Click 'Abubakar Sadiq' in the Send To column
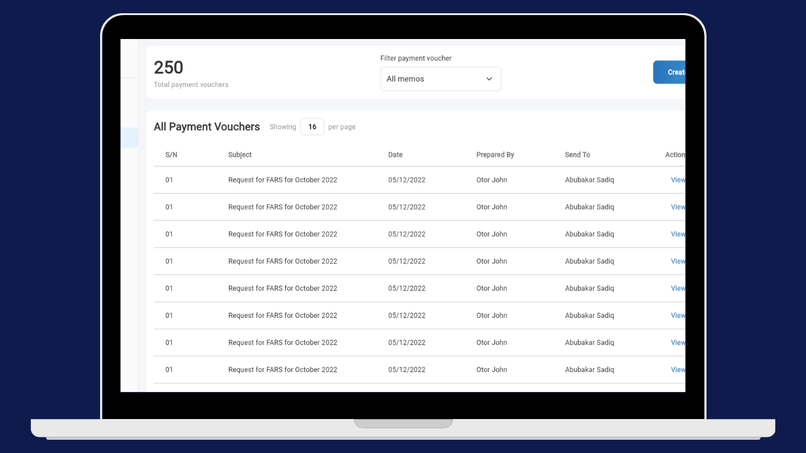Screen dimensions: 806x453 coord(589,179)
